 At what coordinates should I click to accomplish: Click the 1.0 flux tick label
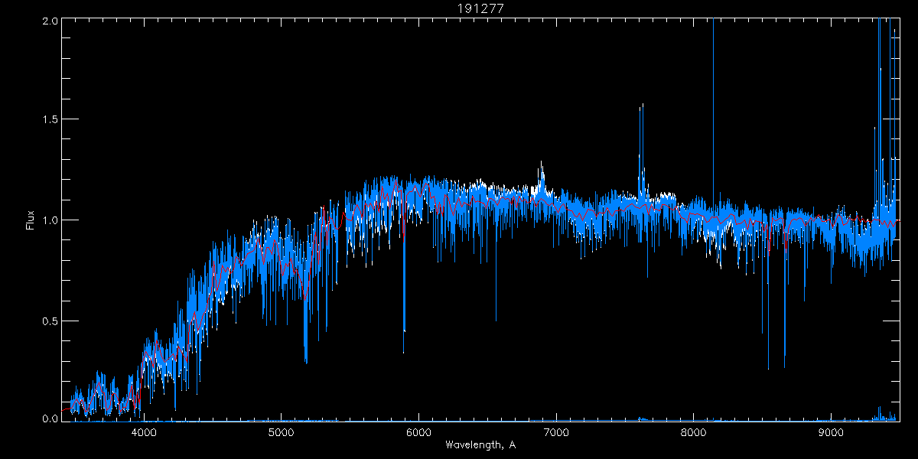coord(50,220)
